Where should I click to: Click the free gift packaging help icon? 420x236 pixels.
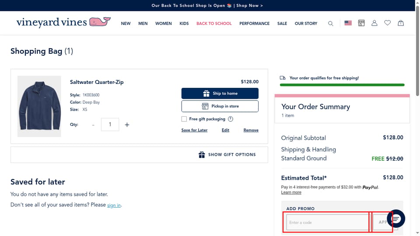tap(231, 119)
